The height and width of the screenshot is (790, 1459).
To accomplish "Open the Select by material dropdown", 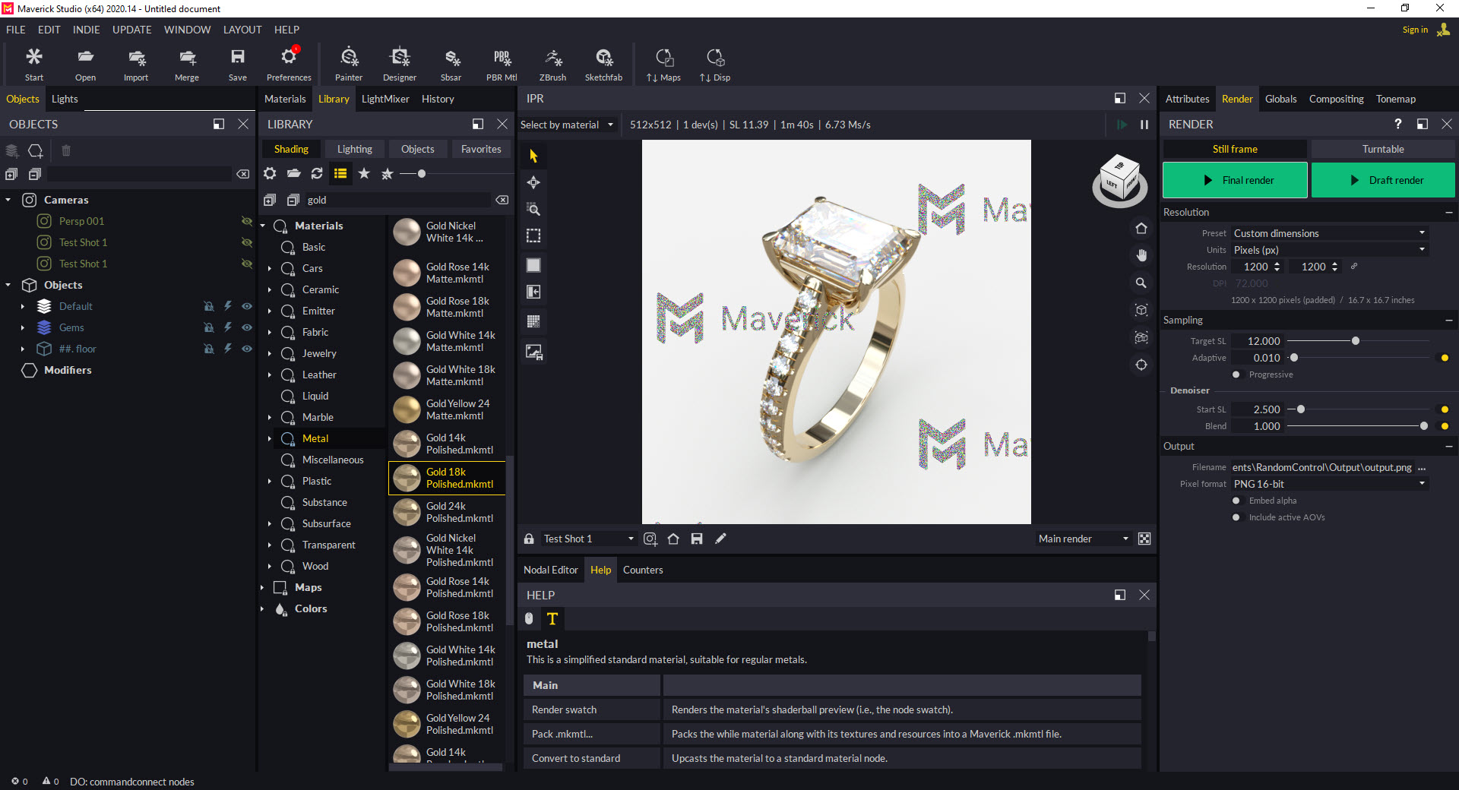I will pos(567,125).
